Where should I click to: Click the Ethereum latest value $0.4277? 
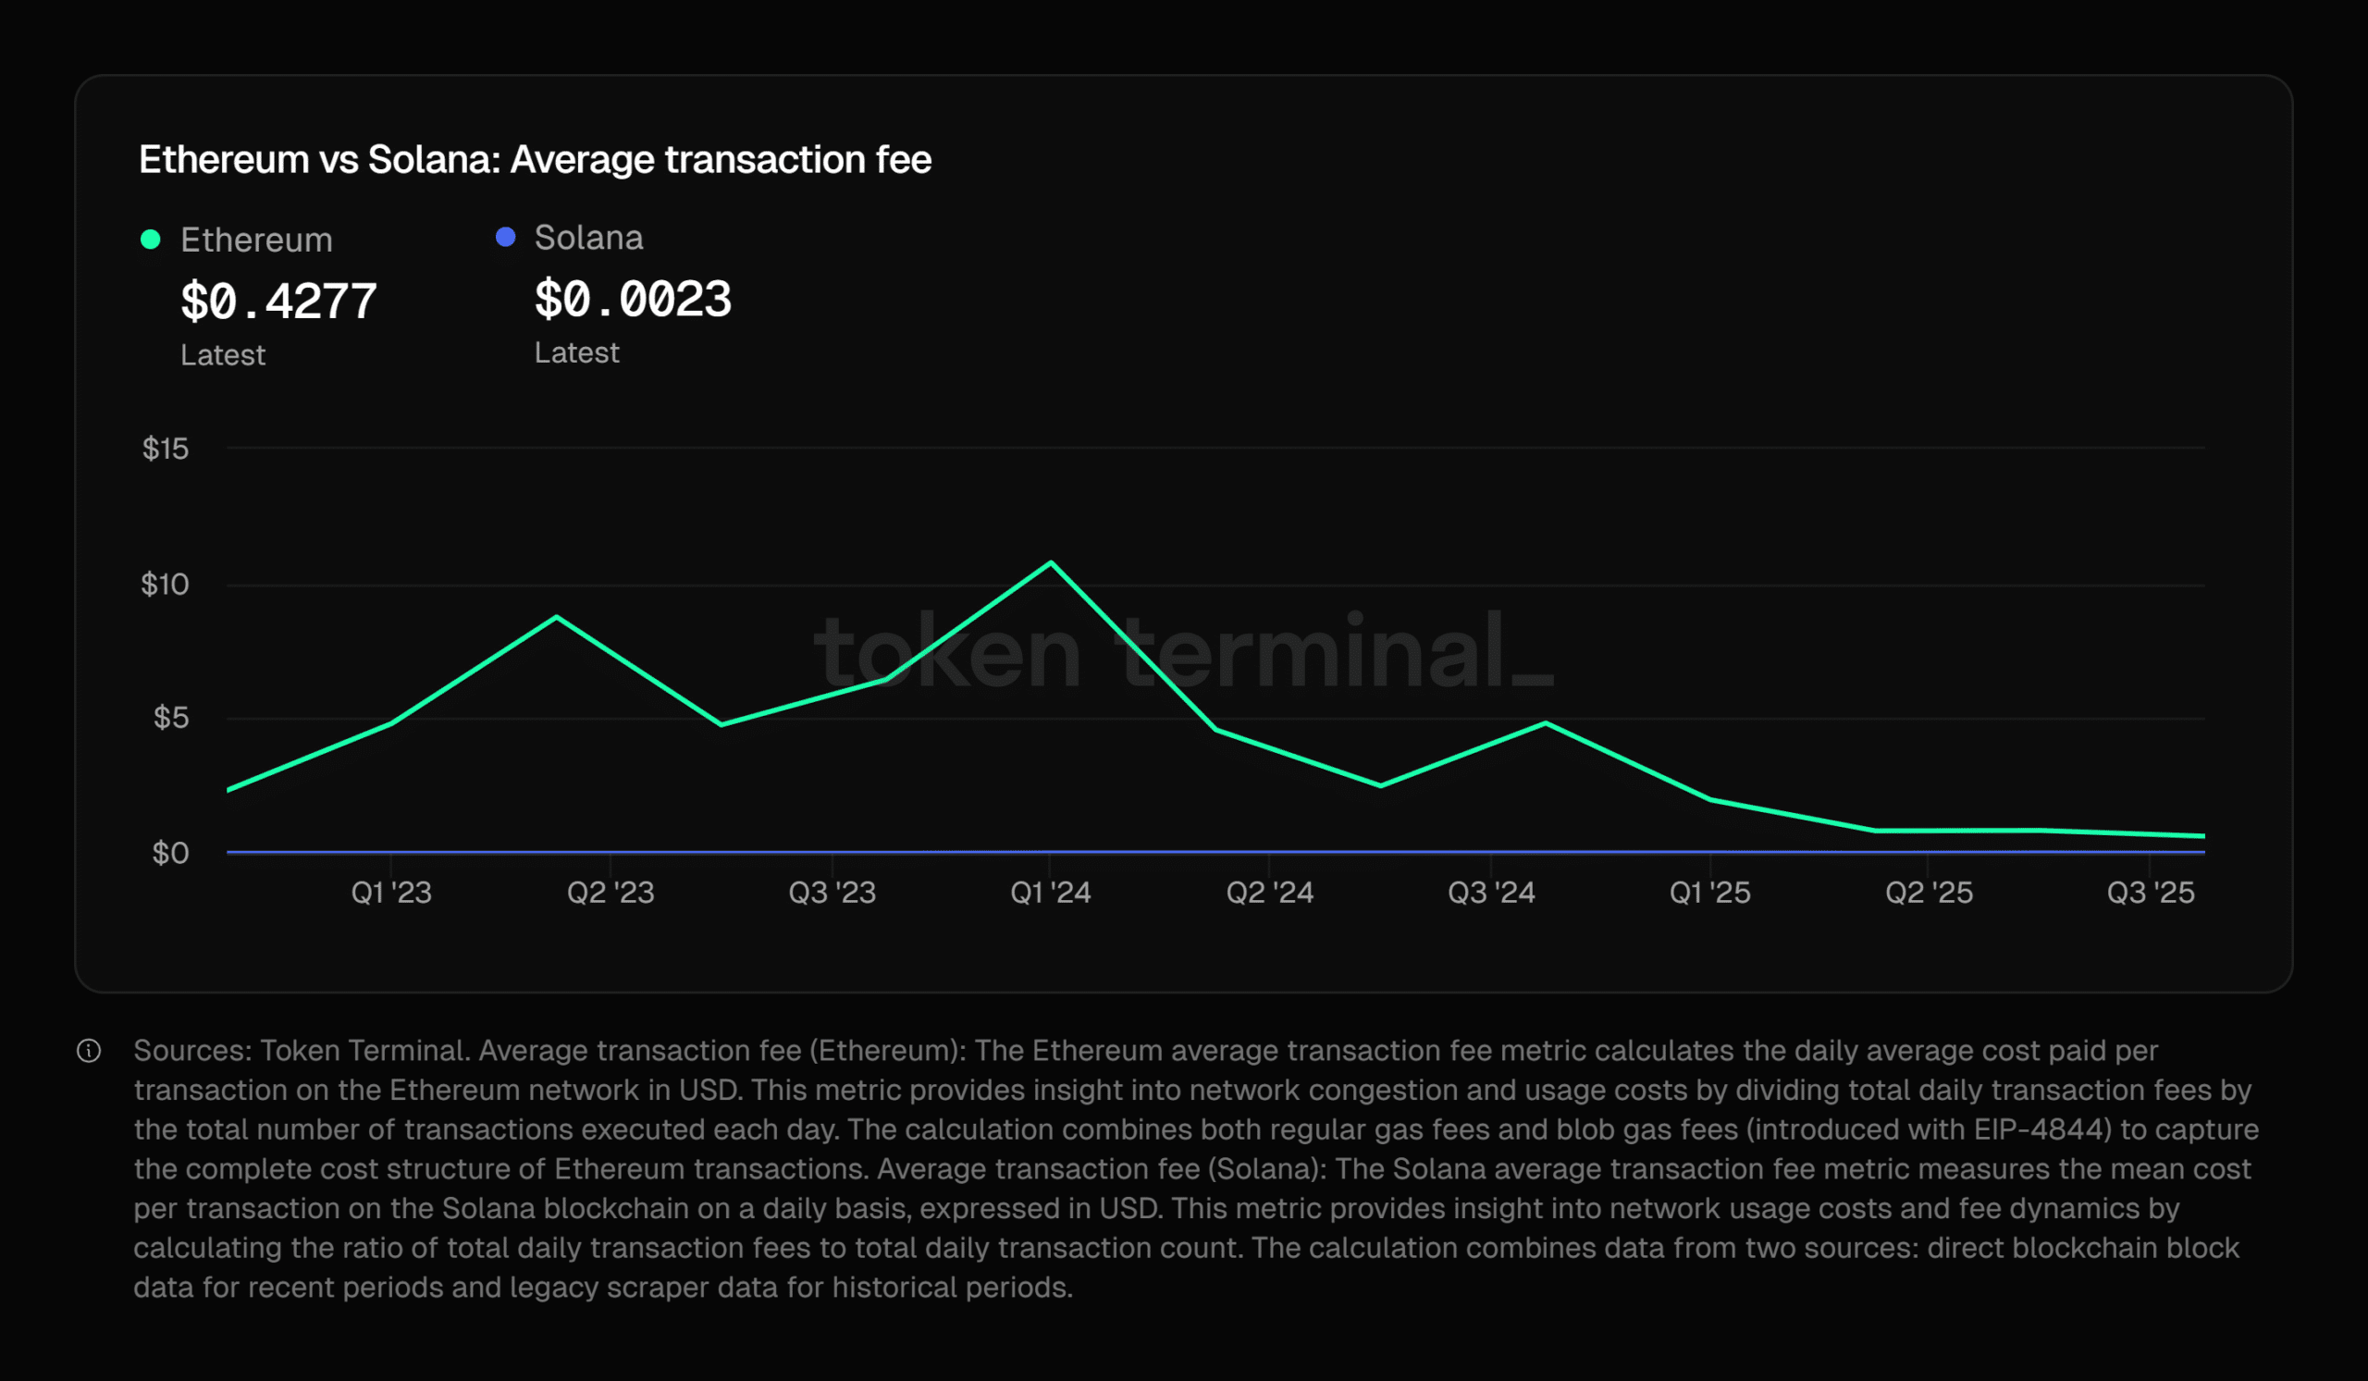point(278,302)
